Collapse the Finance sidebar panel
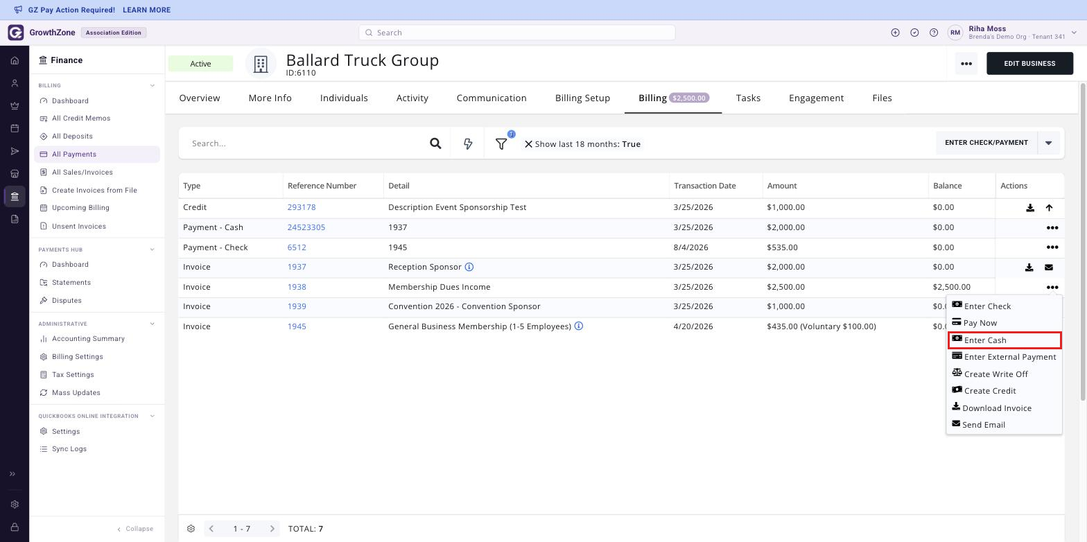This screenshot has width=1087, height=542. [135, 529]
